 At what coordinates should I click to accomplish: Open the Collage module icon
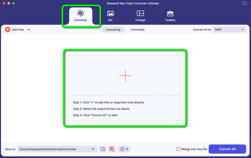coord(140,14)
